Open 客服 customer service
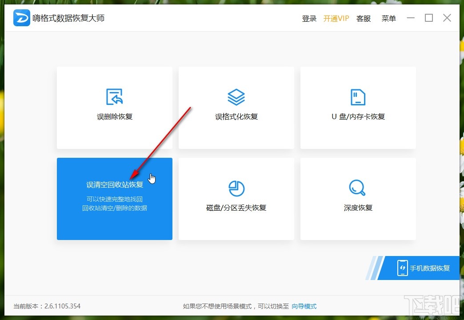The image size is (464, 320). pyautogui.click(x=363, y=18)
